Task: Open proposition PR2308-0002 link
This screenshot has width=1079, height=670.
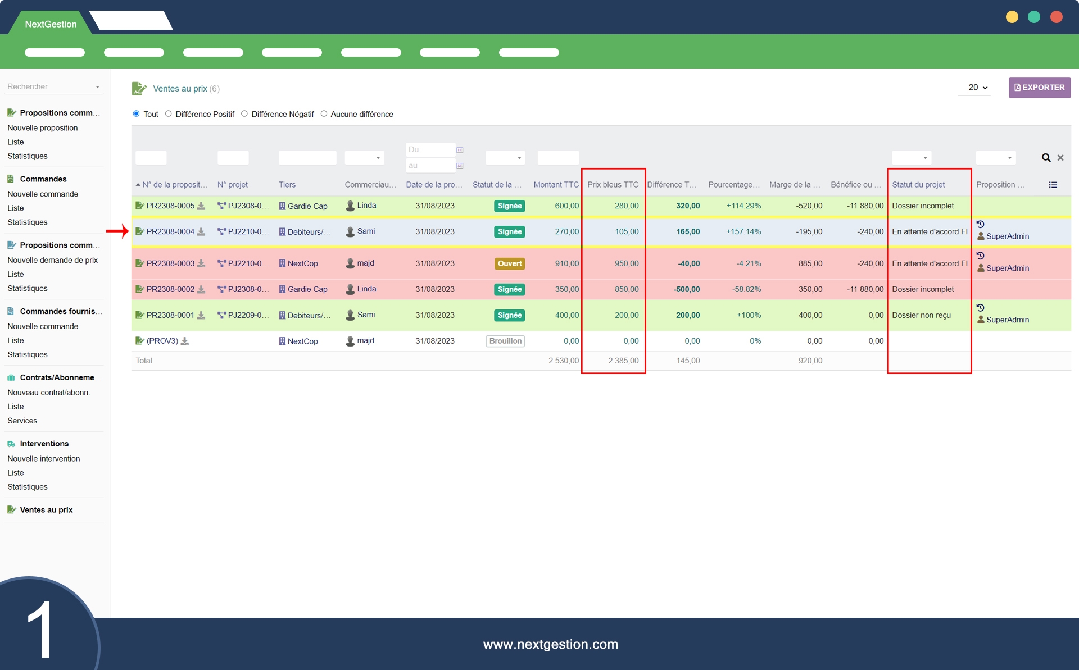Action: 170,289
